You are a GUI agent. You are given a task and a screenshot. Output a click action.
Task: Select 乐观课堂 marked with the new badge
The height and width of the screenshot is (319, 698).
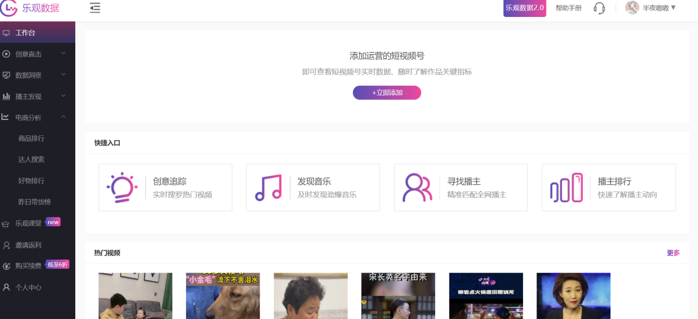(x=33, y=222)
